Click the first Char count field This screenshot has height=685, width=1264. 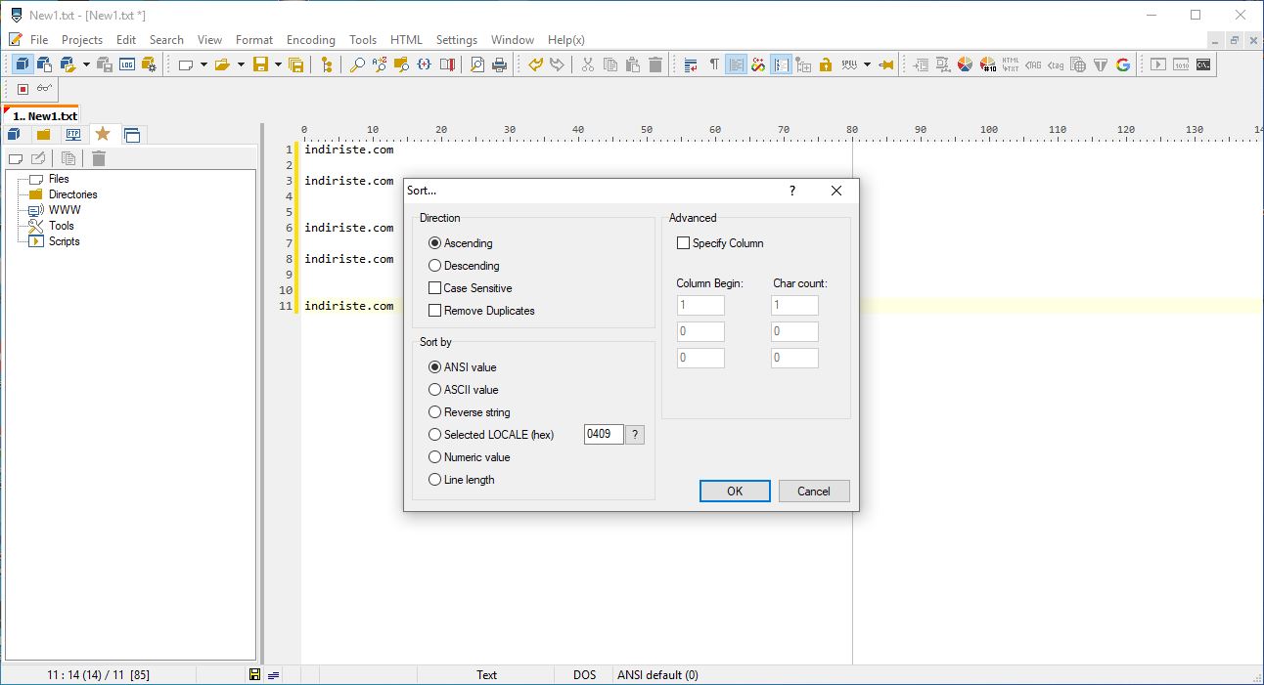click(794, 305)
